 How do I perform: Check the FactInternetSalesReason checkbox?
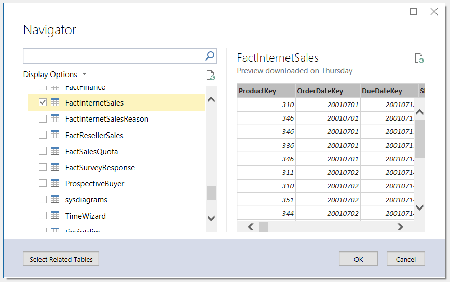(43, 119)
